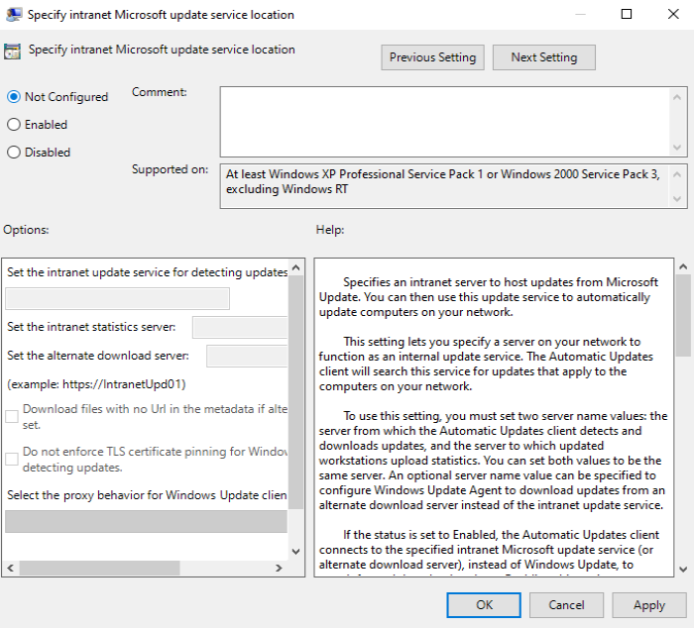Click the 'Select the proxy behavior' label
Screen dimensions: 694x628
147,495
